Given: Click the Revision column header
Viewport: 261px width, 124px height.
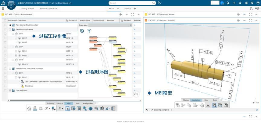Looking at the screenshot, I should click(x=137, y=21).
